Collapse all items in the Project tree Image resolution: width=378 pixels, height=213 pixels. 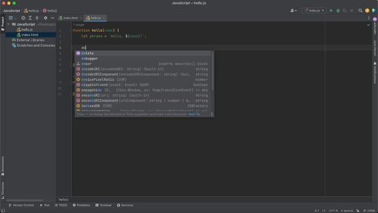point(37,18)
